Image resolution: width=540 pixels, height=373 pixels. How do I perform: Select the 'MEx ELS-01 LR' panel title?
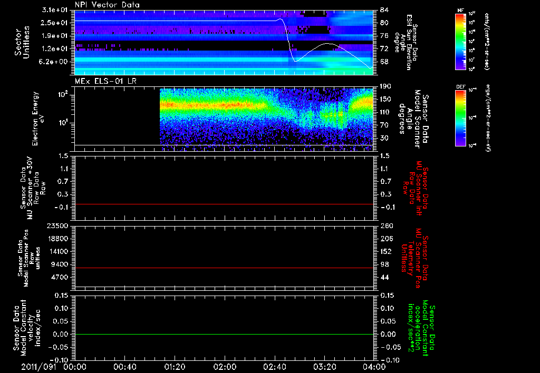pos(105,81)
